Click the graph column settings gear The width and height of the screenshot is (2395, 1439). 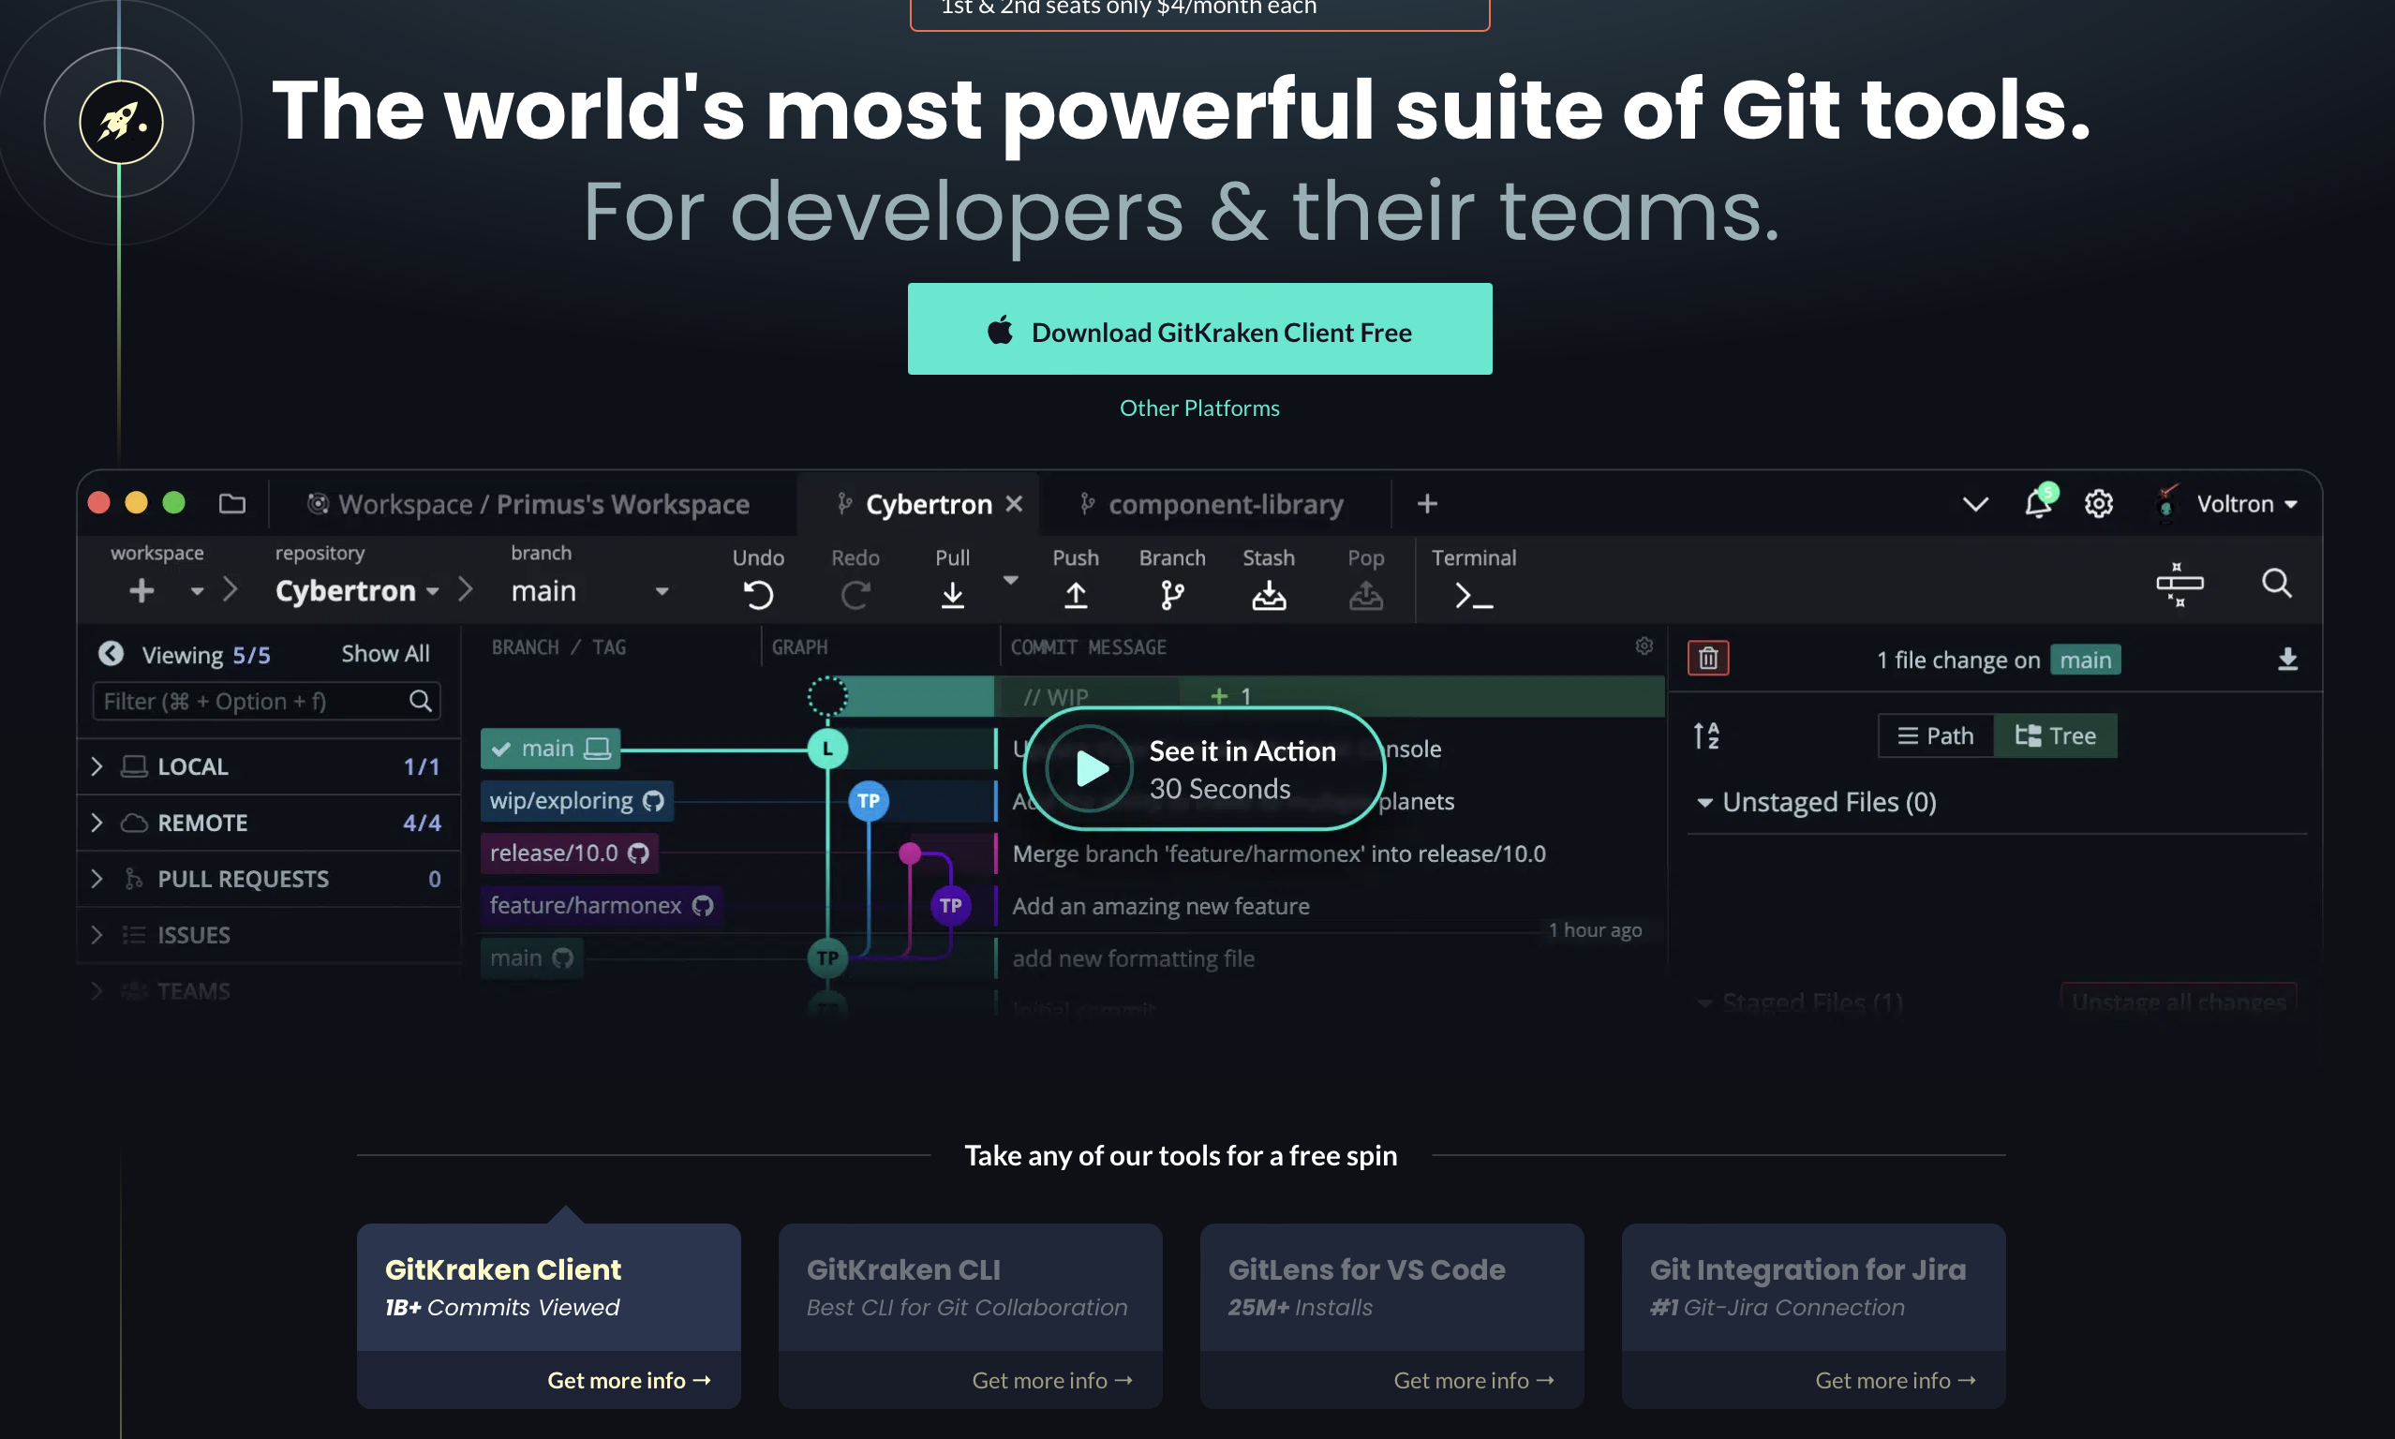pyautogui.click(x=1644, y=645)
